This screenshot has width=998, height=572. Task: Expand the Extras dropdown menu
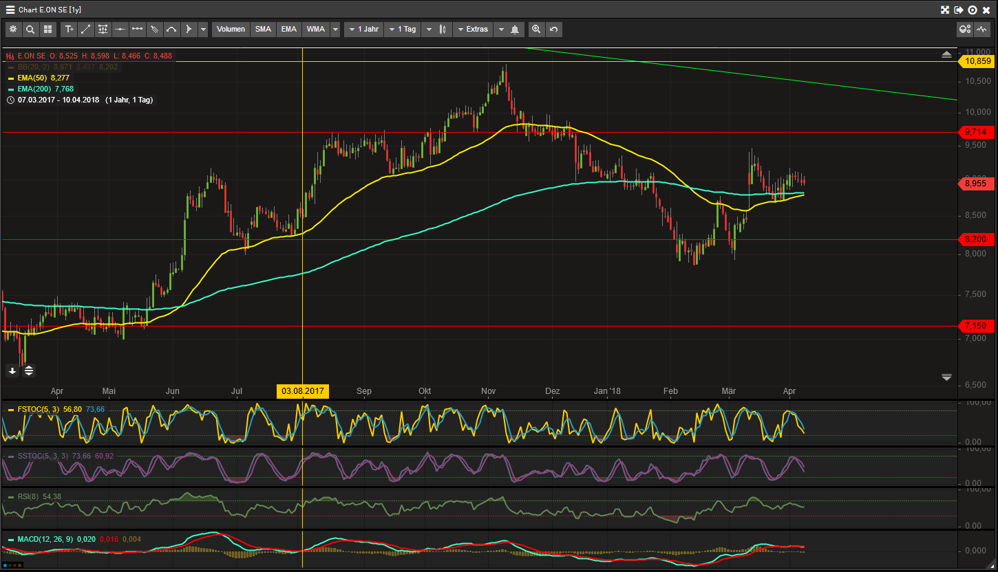(472, 30)
